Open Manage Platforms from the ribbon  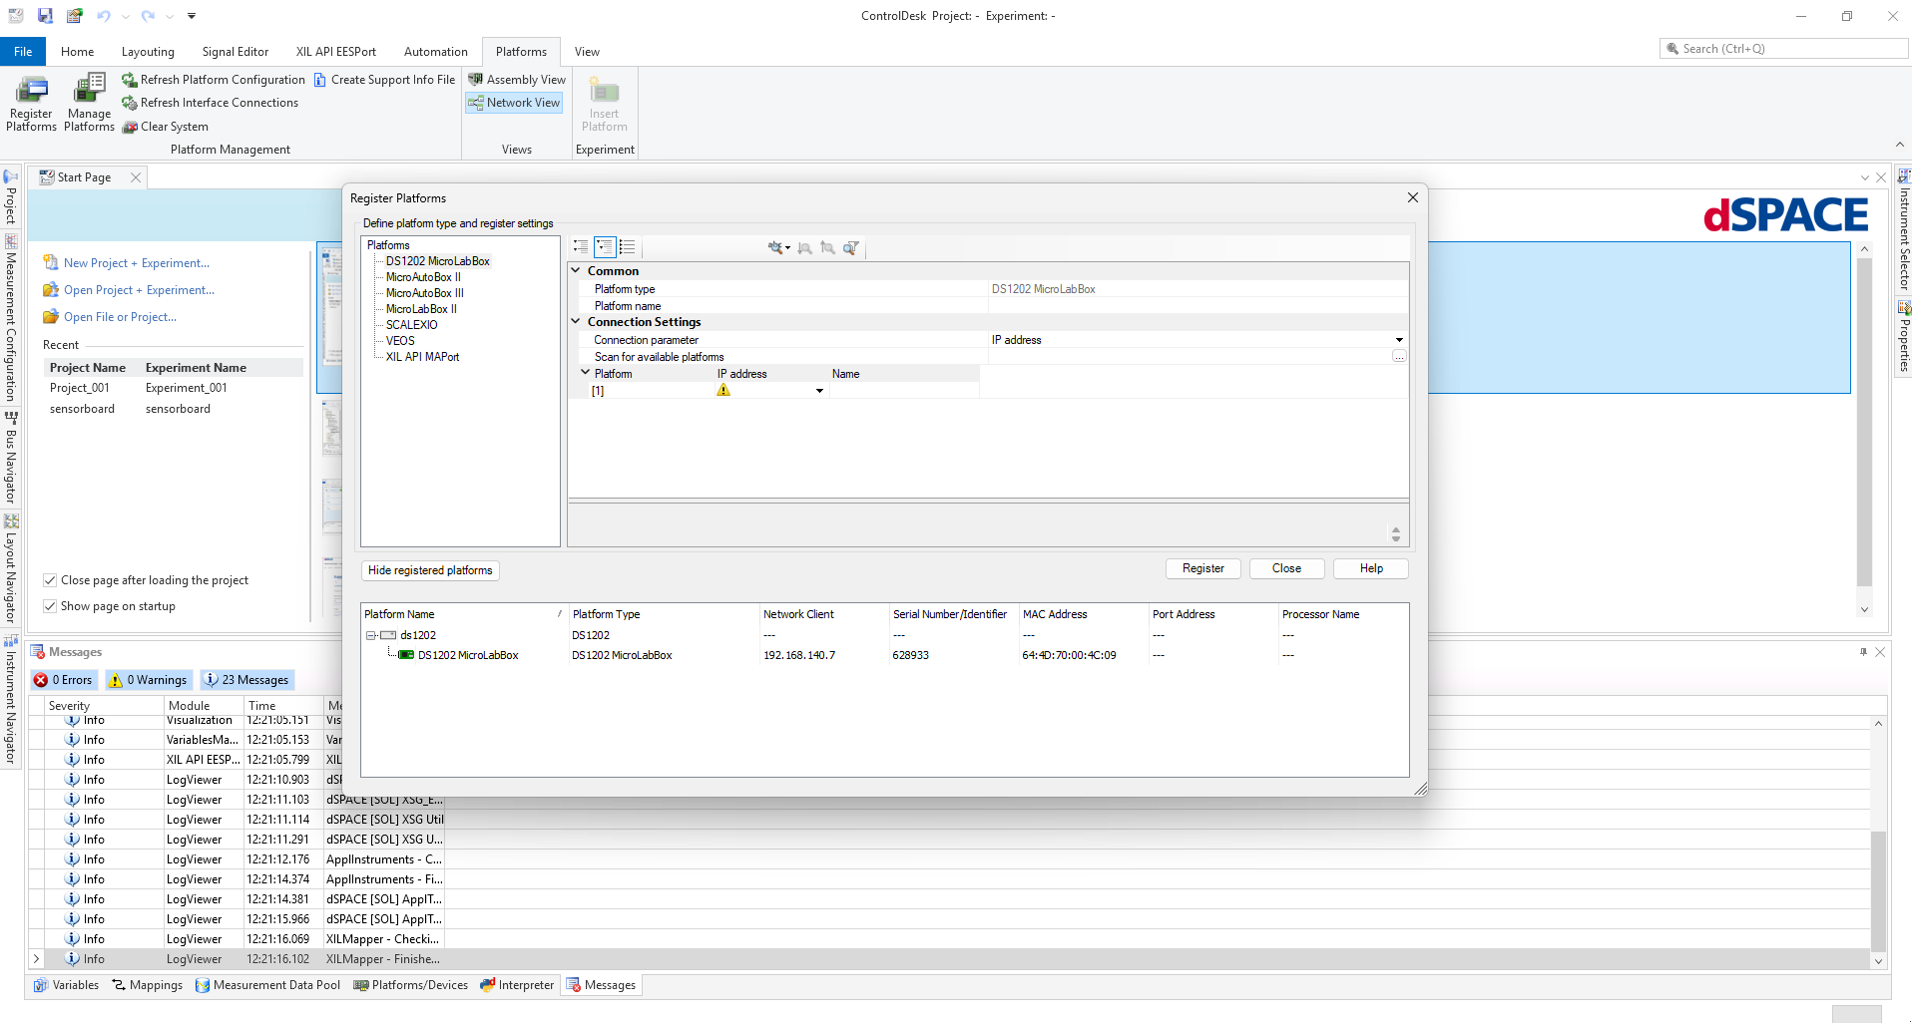click(x=89, y=103)
